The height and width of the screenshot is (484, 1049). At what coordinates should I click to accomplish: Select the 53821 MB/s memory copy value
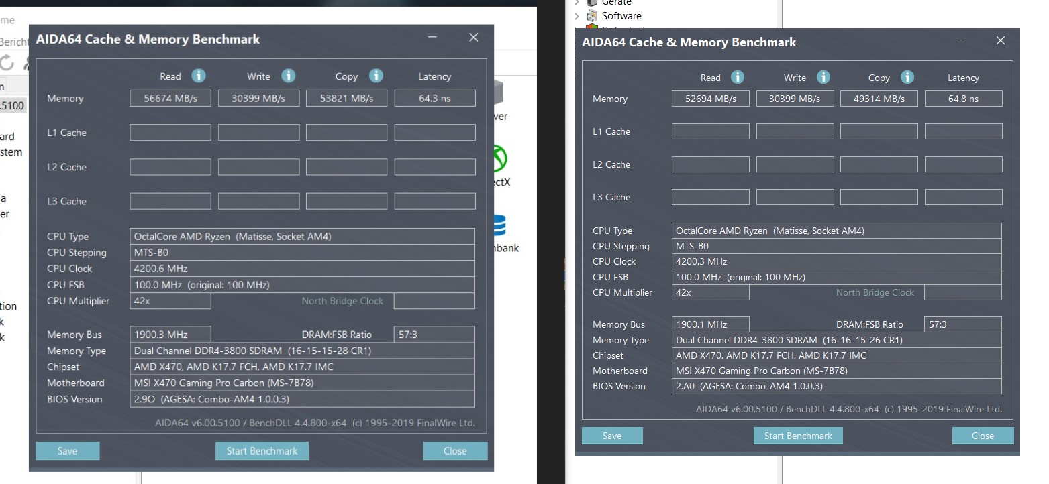point(346,98)
